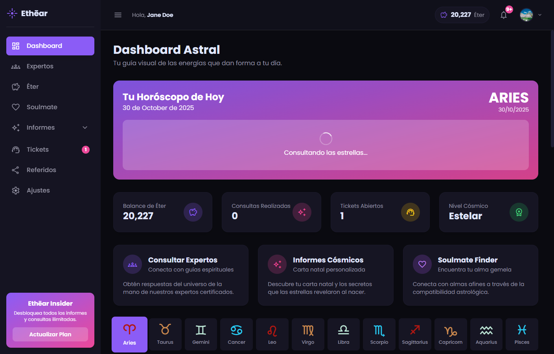Click the 20,227 Éter balance pill
554x354 pixels.
click(x=462, y=15)
